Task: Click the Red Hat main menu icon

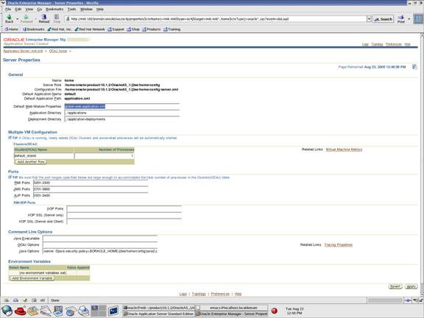Action: [x=20, y=311]
